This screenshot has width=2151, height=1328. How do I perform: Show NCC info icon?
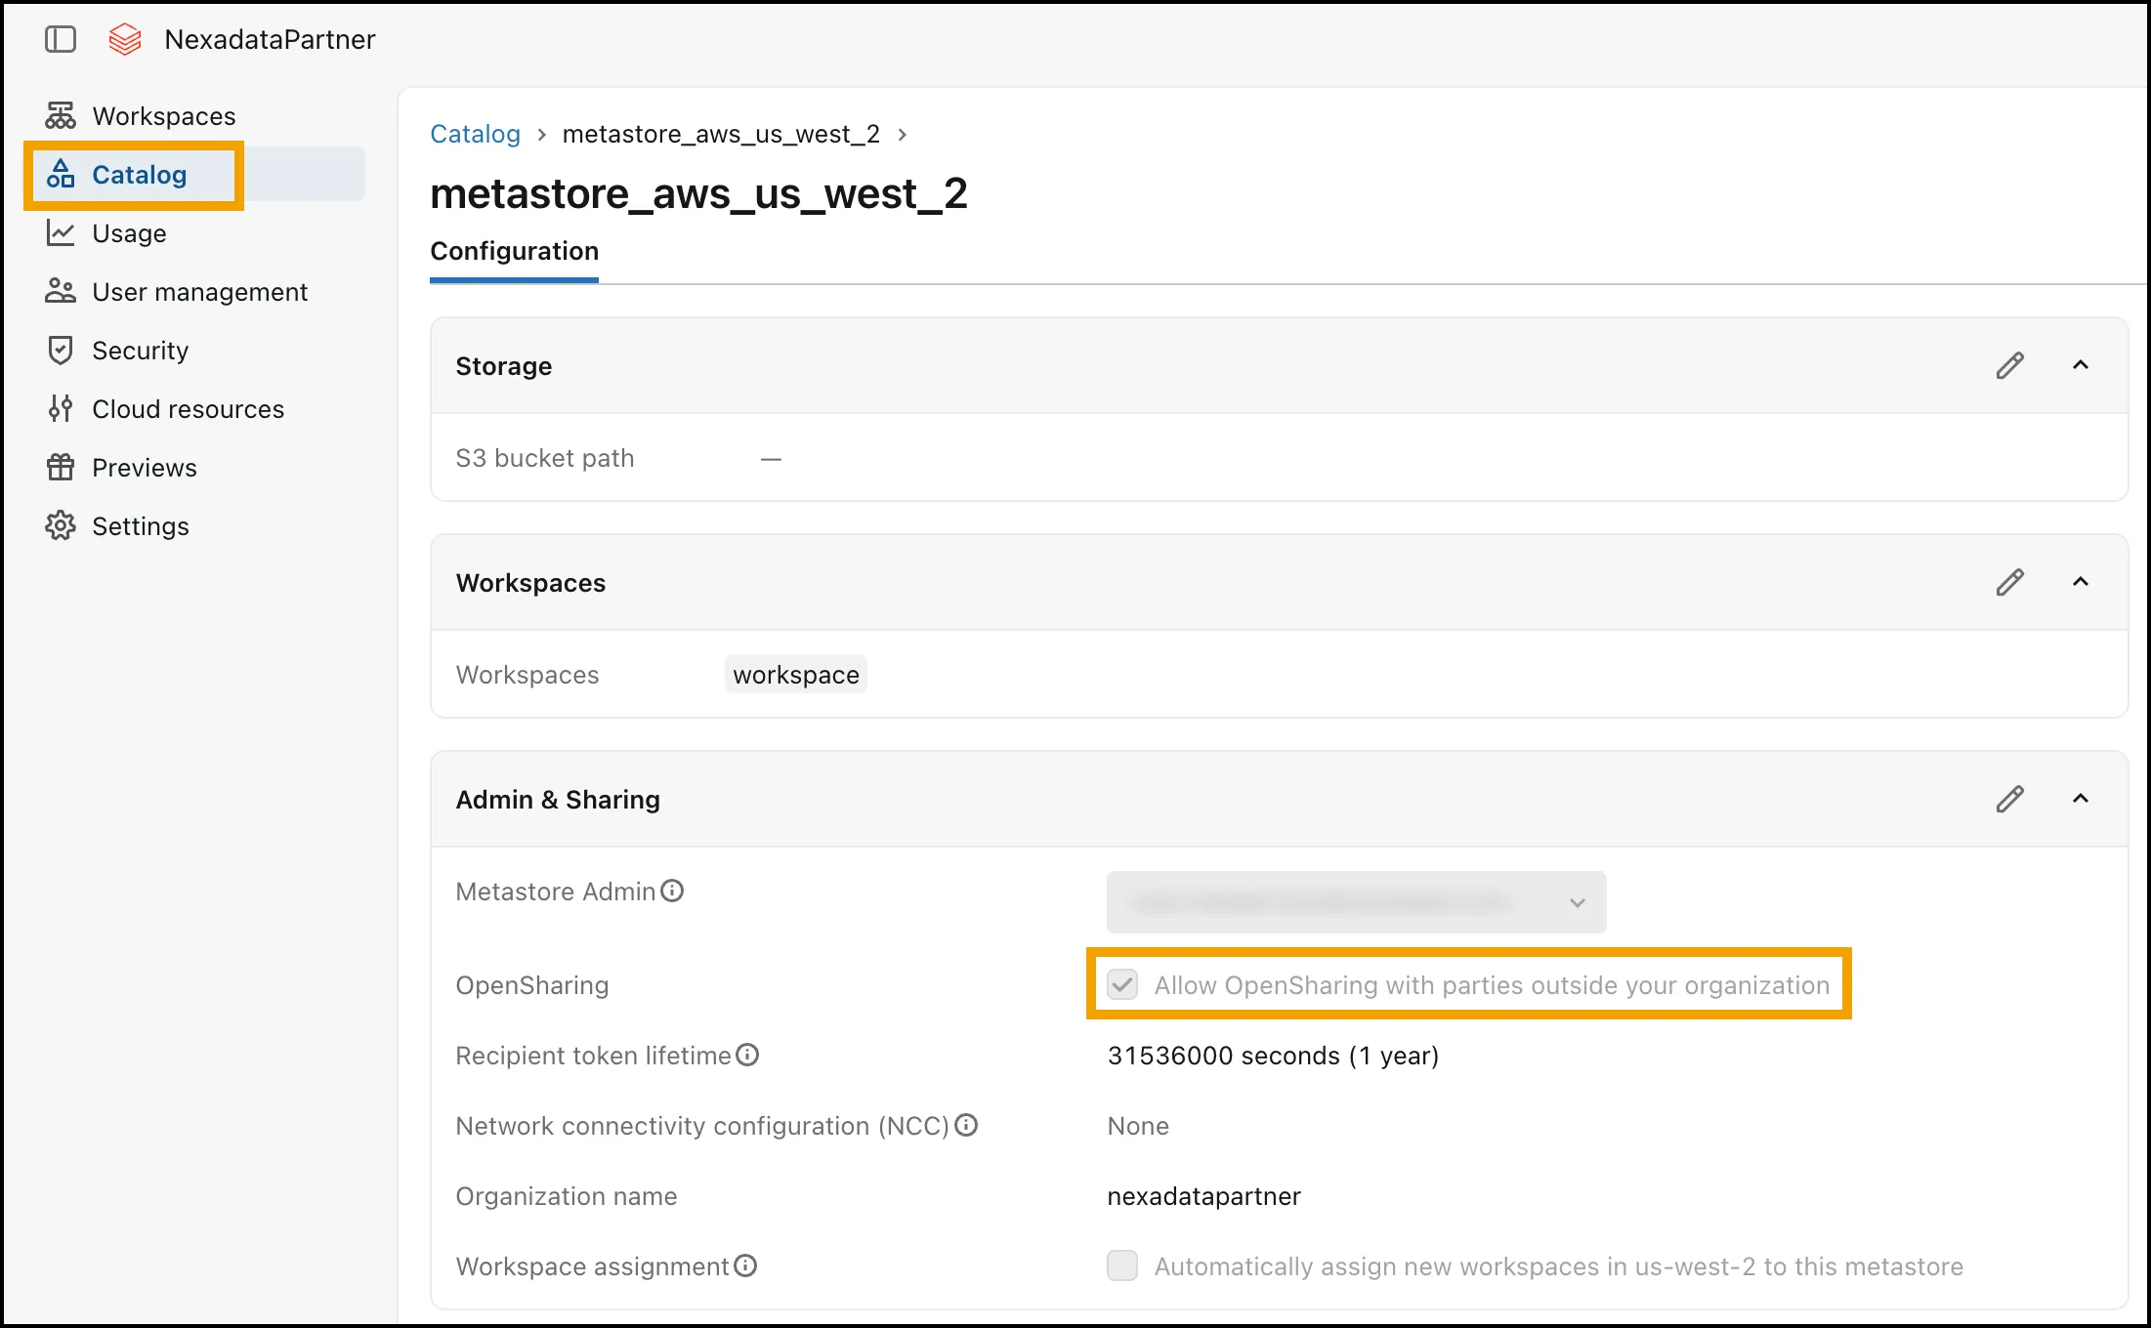pos(966,1125)
